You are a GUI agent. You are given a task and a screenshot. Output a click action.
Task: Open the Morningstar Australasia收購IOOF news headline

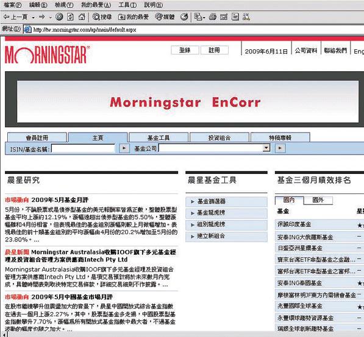point(90,255)
